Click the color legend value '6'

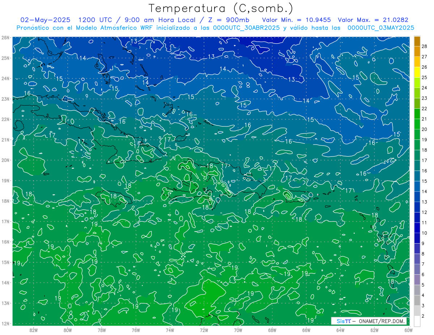(423, 275)
